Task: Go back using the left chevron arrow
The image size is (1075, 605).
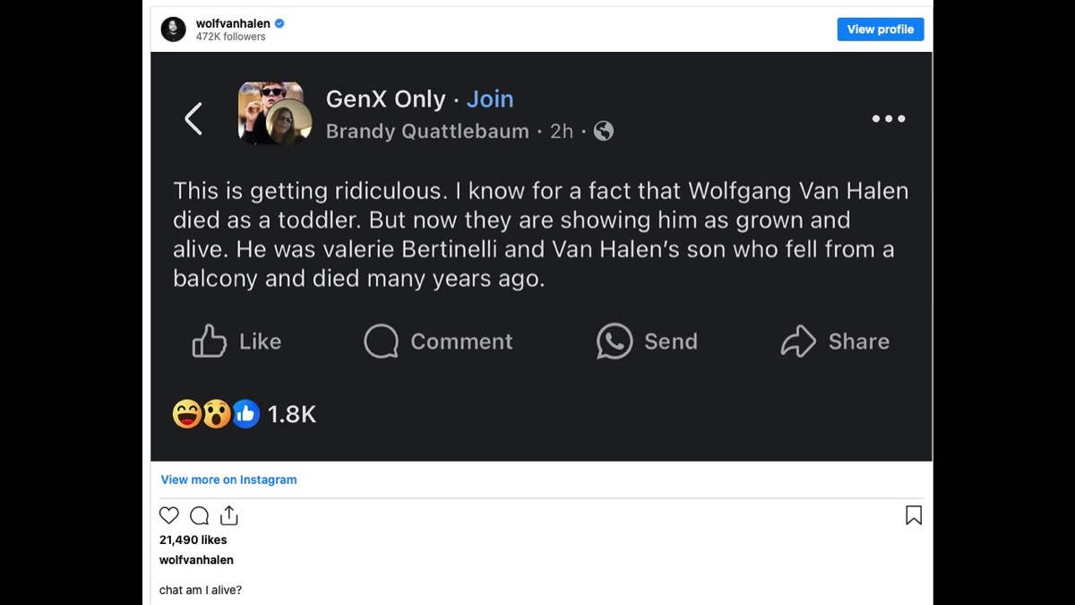Action: point(193,118)
